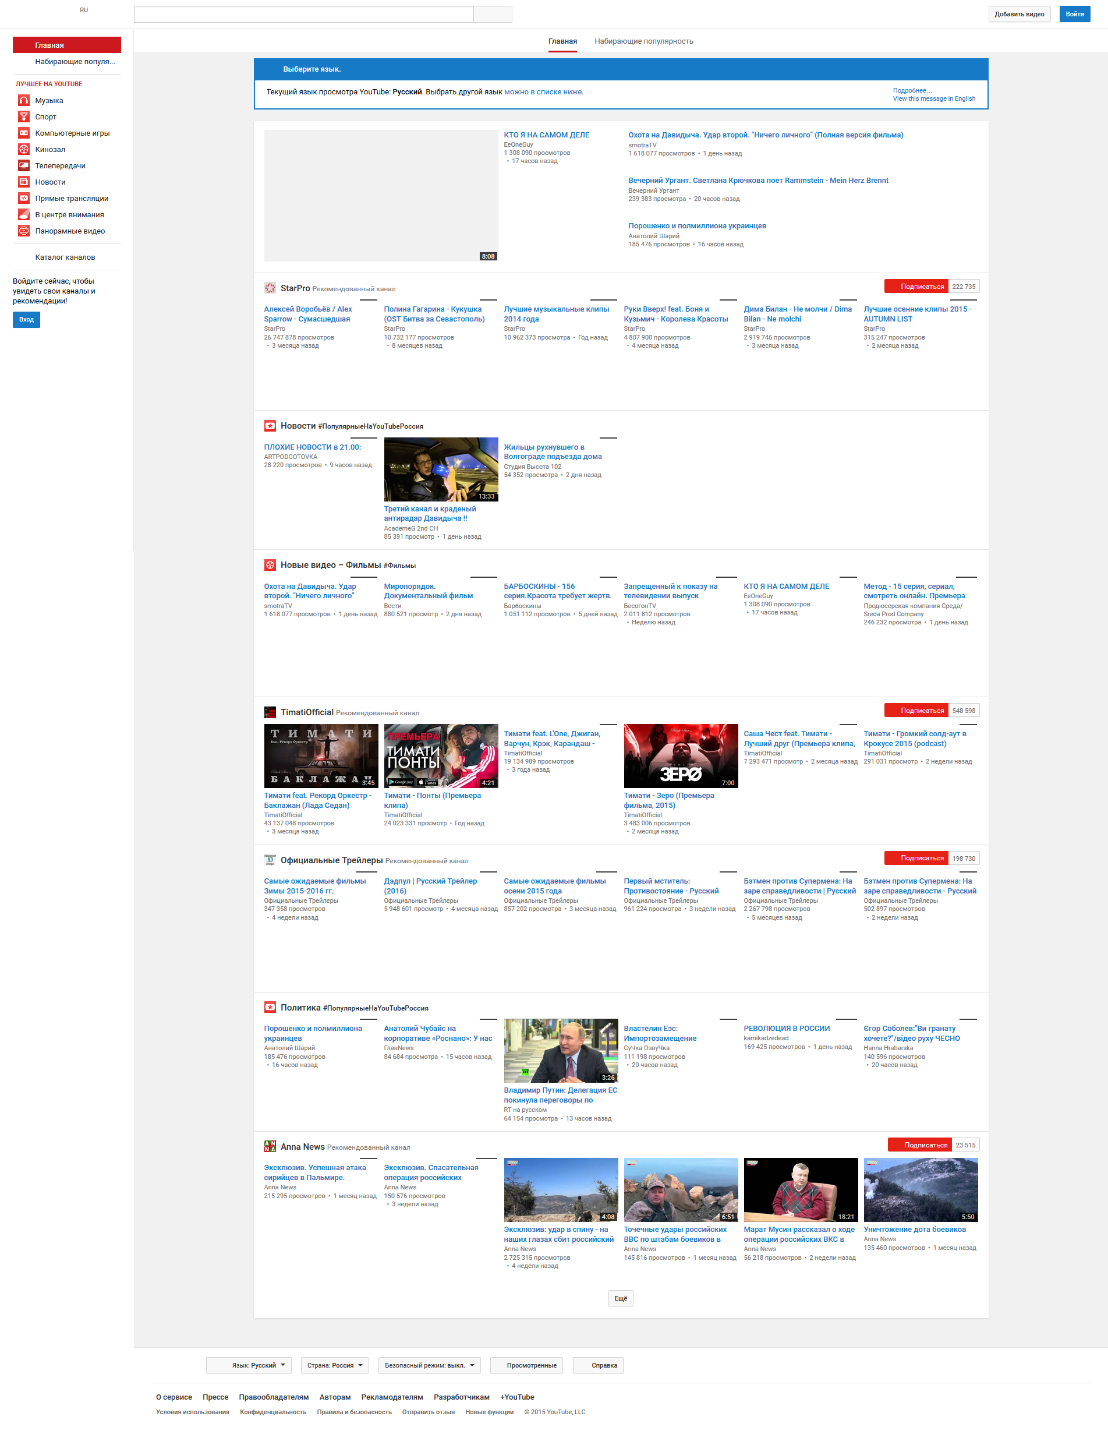The width and height of the screenshot is (1108, 1434).
Task: Switch to the Главная tab
Action: click(x=562, y=41)
